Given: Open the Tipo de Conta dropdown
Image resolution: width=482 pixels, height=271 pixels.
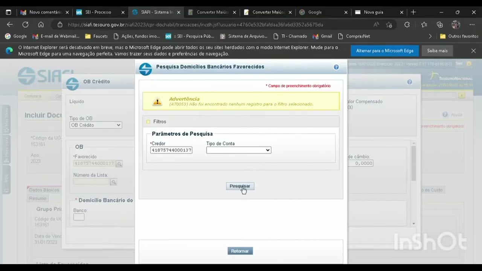Looking at the screenshot, I should [x=239, y=150].
